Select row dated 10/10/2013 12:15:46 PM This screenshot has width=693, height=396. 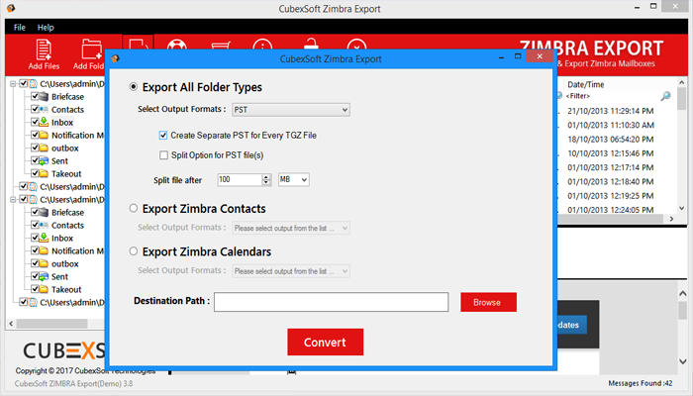tap(611, 153)
